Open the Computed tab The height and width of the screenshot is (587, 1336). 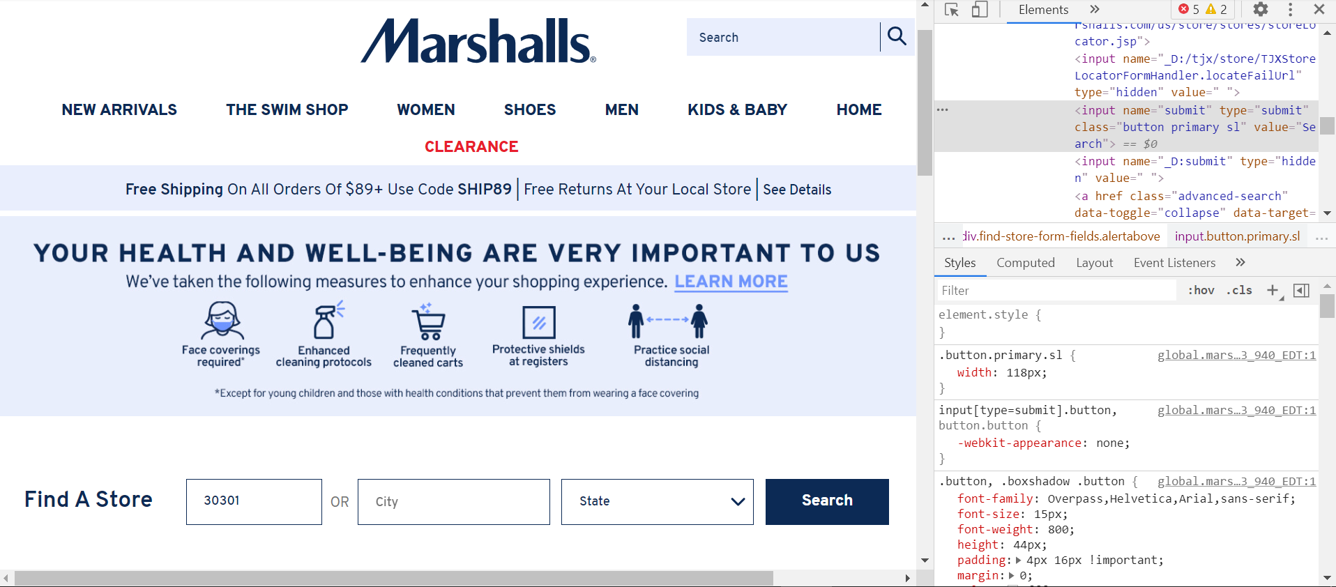pyautogui.click(x=1026, y=263)
